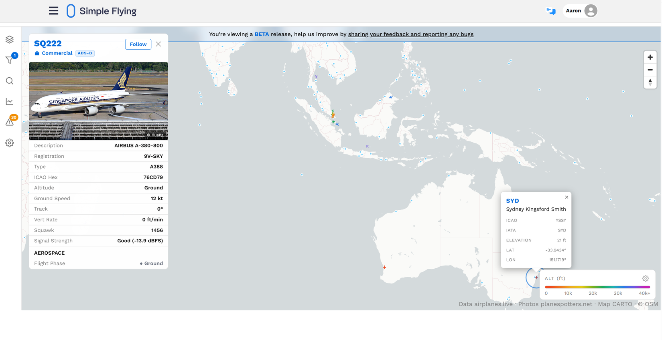Image resolution: width=662 pixels, height=340 pixels.
Task: Select longitude value 151.1719°
Action: pyautogui.click(x=557, y=260)
